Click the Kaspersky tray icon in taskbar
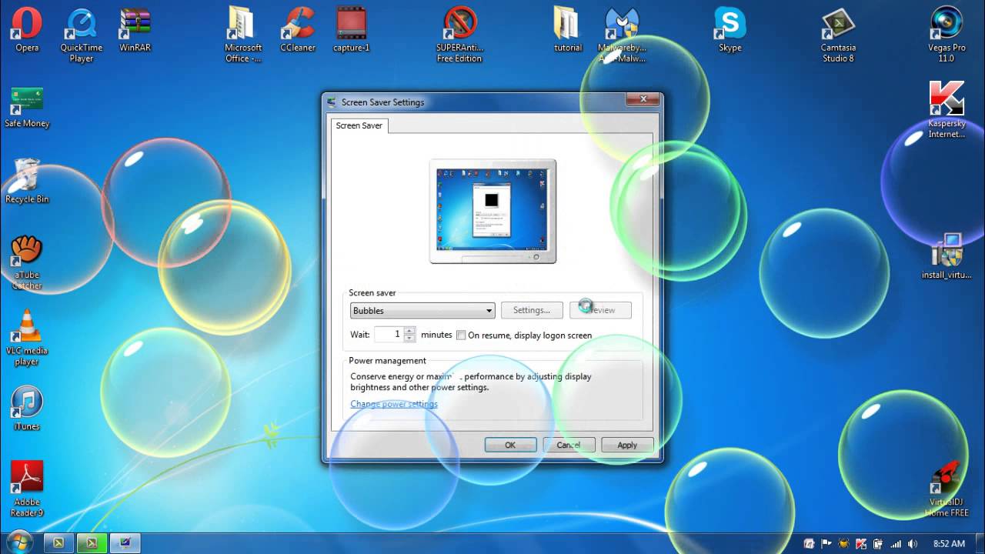Viewport: 985px width, 554px height. [862, 543]
